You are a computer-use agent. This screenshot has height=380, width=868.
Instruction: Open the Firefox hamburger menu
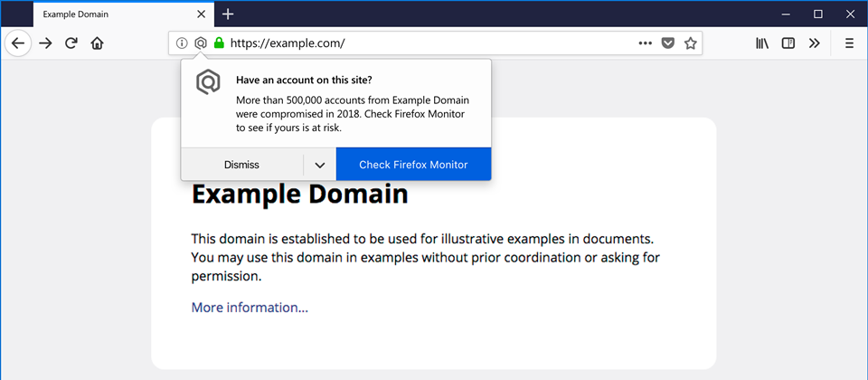click(850, 43)
